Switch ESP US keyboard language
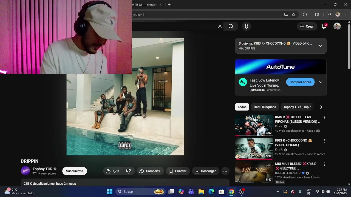The height and width of the screenshot is (197, 351). click(308, 192)
